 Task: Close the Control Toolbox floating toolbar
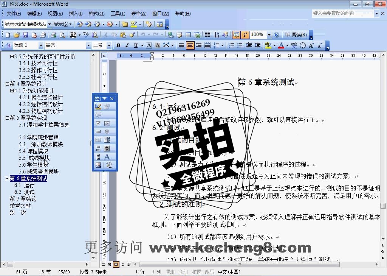[112, 99]
